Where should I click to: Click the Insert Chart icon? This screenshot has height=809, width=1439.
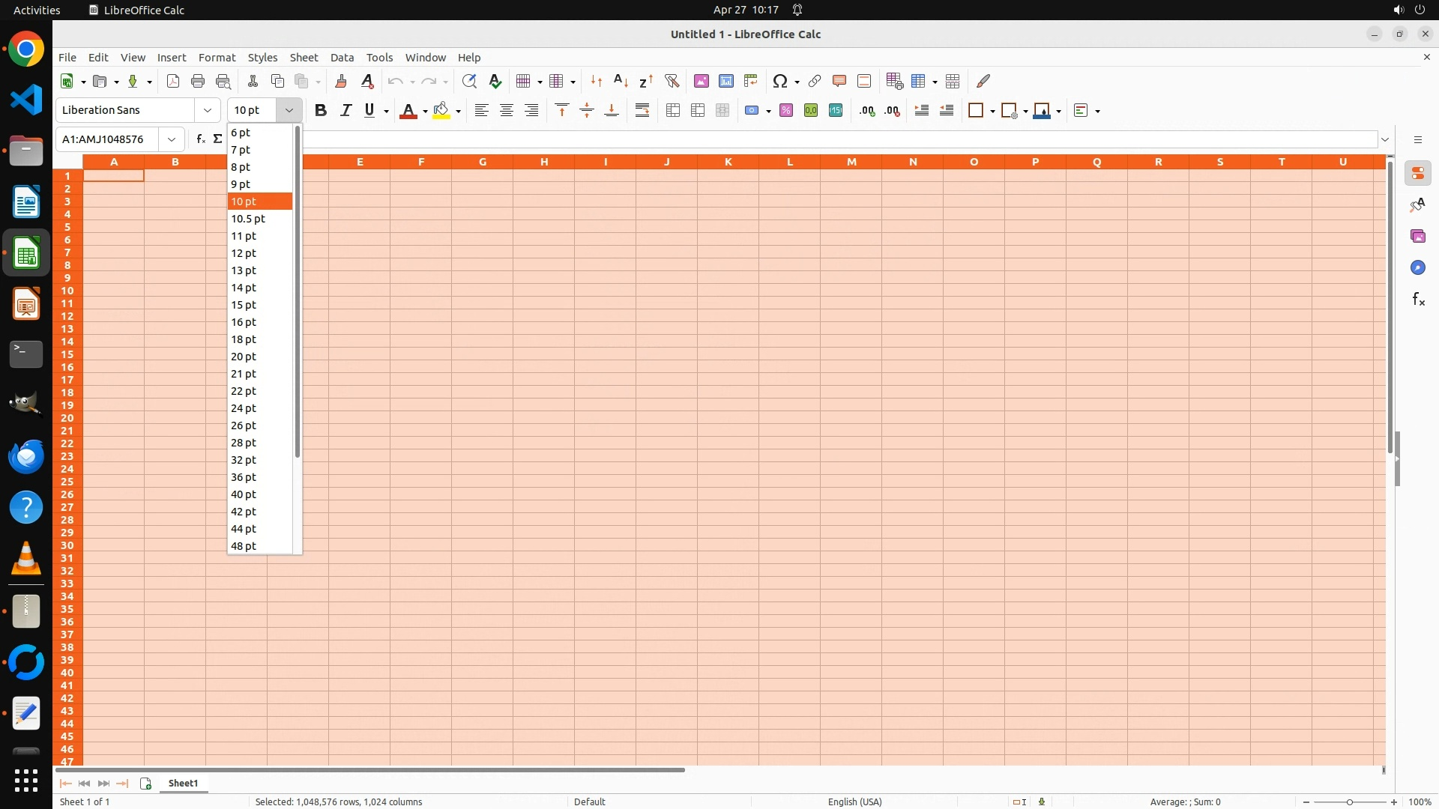click(x=725, y=81)
